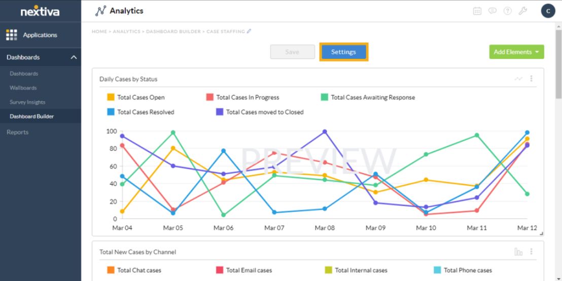Open the user avatar labeled C
This screenshot has height=281, width=562.
(x=548, y=11)
